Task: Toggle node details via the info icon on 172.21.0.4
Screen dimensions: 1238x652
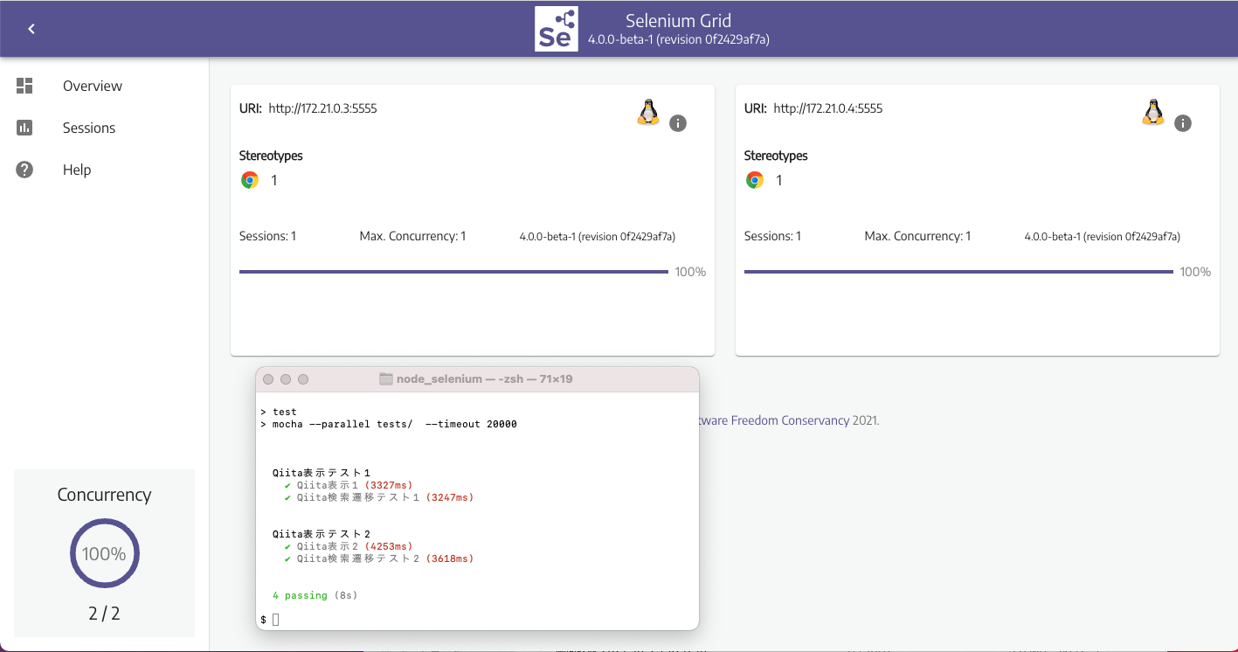Action: [1183, 123]
